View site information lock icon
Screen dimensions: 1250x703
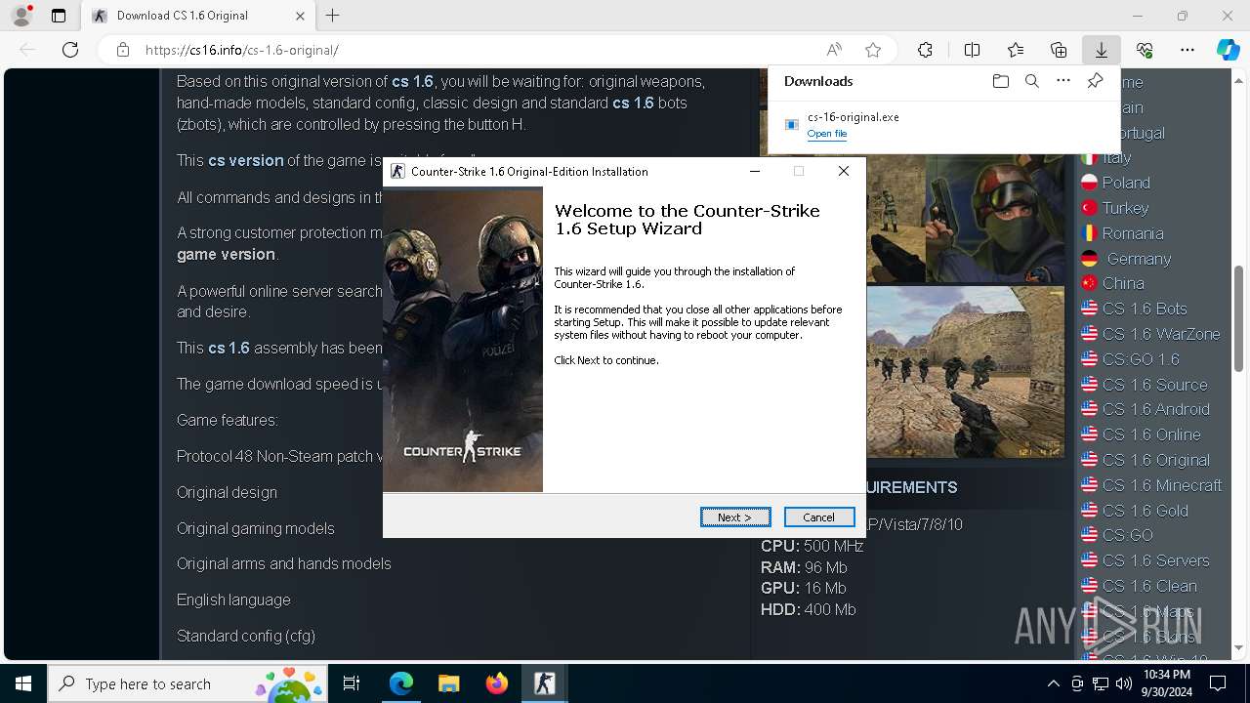click(x=123, y=50)
